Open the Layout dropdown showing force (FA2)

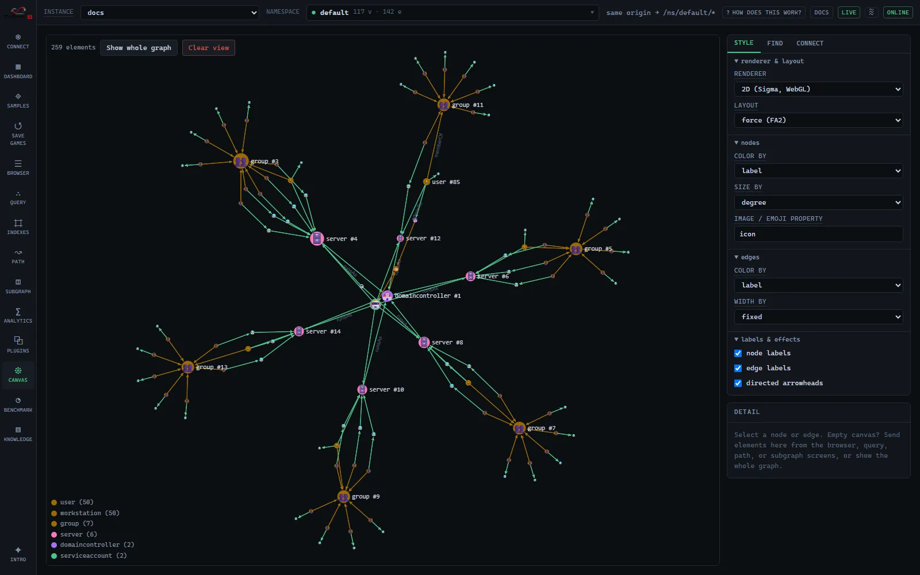pyautogui.click(x=818, y=120)
